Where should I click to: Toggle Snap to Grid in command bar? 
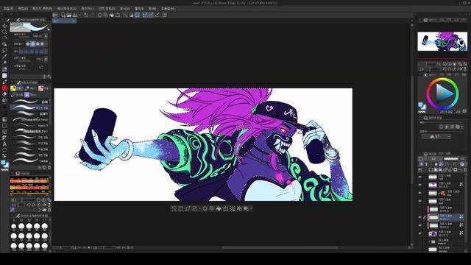tap(157, 15)
